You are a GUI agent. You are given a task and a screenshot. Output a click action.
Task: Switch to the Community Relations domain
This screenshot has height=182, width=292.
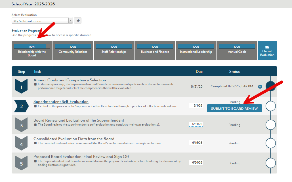click(x=73, y=50)
